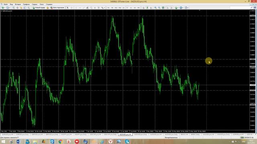Click the search magnifier icon

(x=251, y=8)
